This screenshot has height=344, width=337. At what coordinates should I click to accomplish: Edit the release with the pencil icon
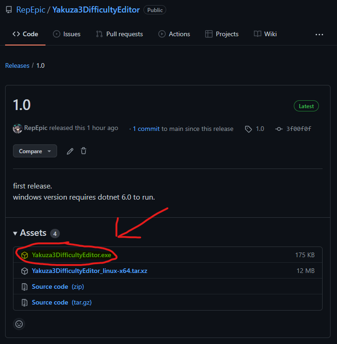(70, 151)
